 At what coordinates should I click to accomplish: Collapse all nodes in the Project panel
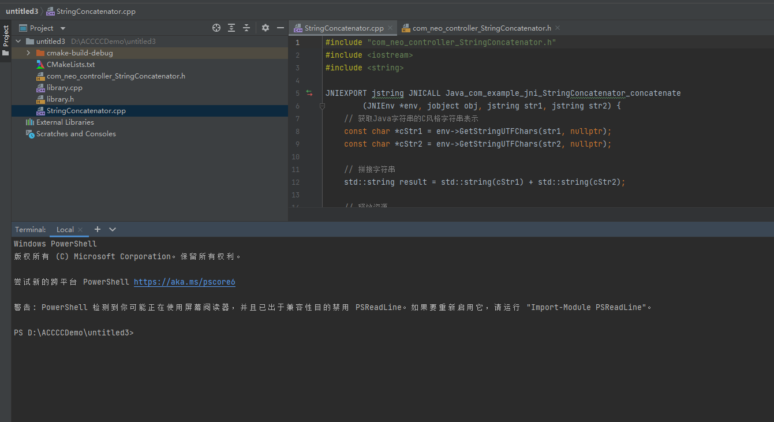click(x=246, y=28)
